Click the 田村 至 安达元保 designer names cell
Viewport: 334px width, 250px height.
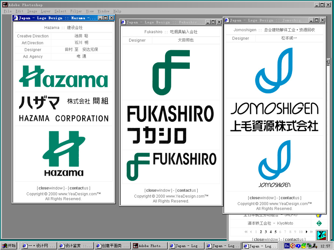pyautogui.click(x=82, y=50)
